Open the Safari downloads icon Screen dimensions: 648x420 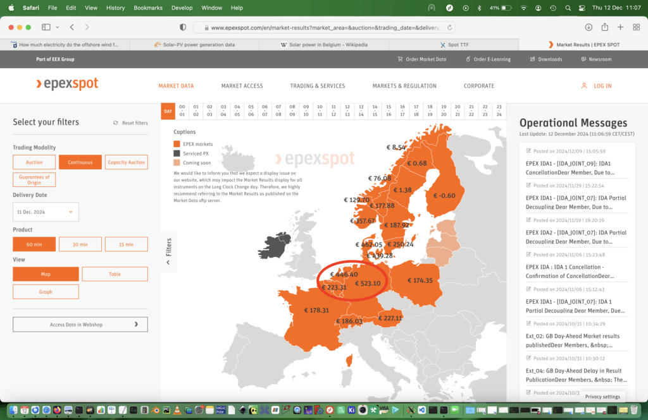click(589, 27)
